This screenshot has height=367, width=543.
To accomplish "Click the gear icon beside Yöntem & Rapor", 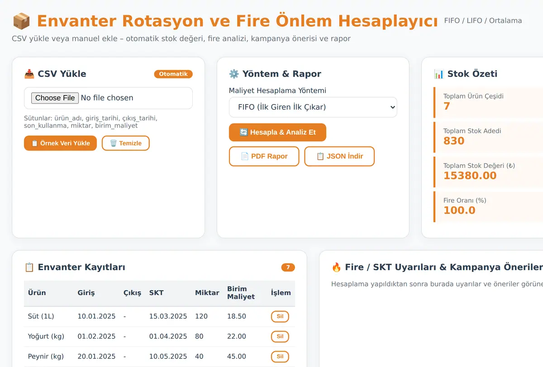I will point(234,74).
